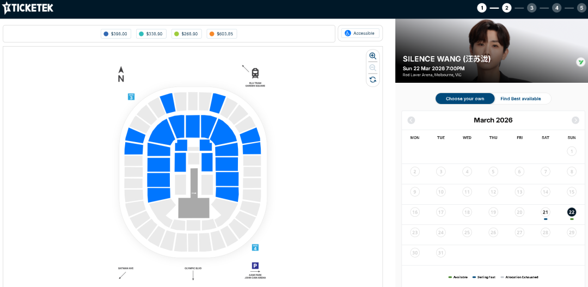Select Sunday 22 March on calendar

(x=571, y=212)
